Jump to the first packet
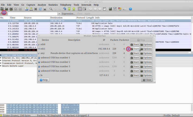Screen dimensions: 193x117 pos(69,9)
